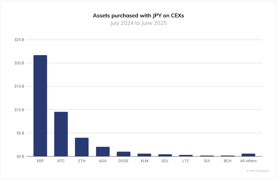Select the BTC bar

click(x=61, y=134)
